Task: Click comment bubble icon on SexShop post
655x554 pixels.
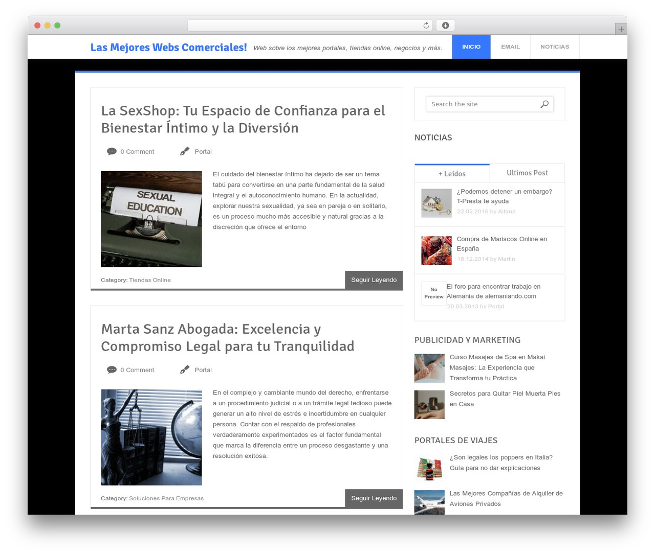Action: click(x=112, y=151)
